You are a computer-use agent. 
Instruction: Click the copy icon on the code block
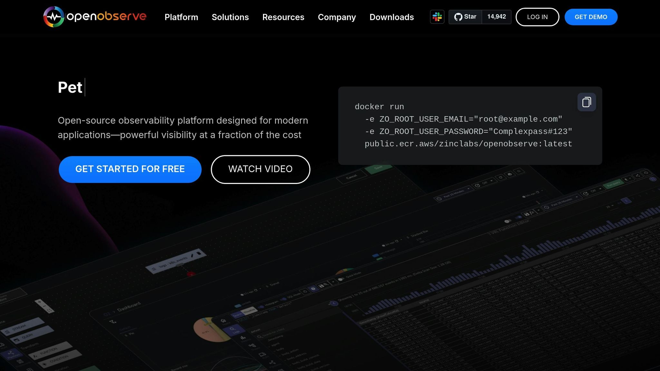pos(587,102)
